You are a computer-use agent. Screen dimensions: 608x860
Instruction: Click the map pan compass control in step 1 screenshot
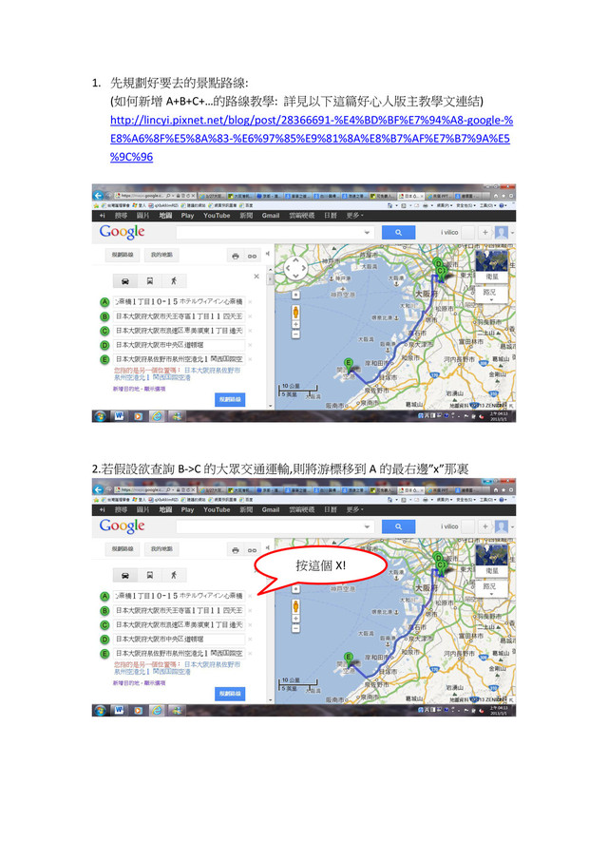pyautogui.click(x=295, y=269)
